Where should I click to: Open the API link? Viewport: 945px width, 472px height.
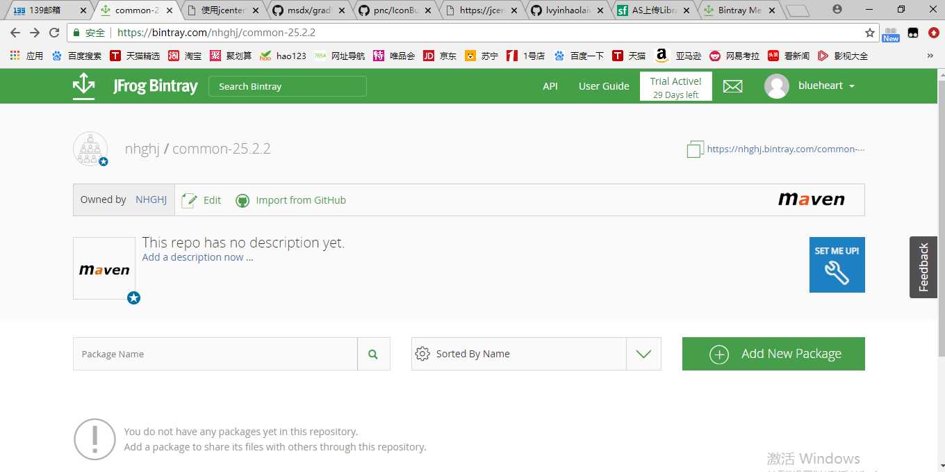[x=550, y=86]
